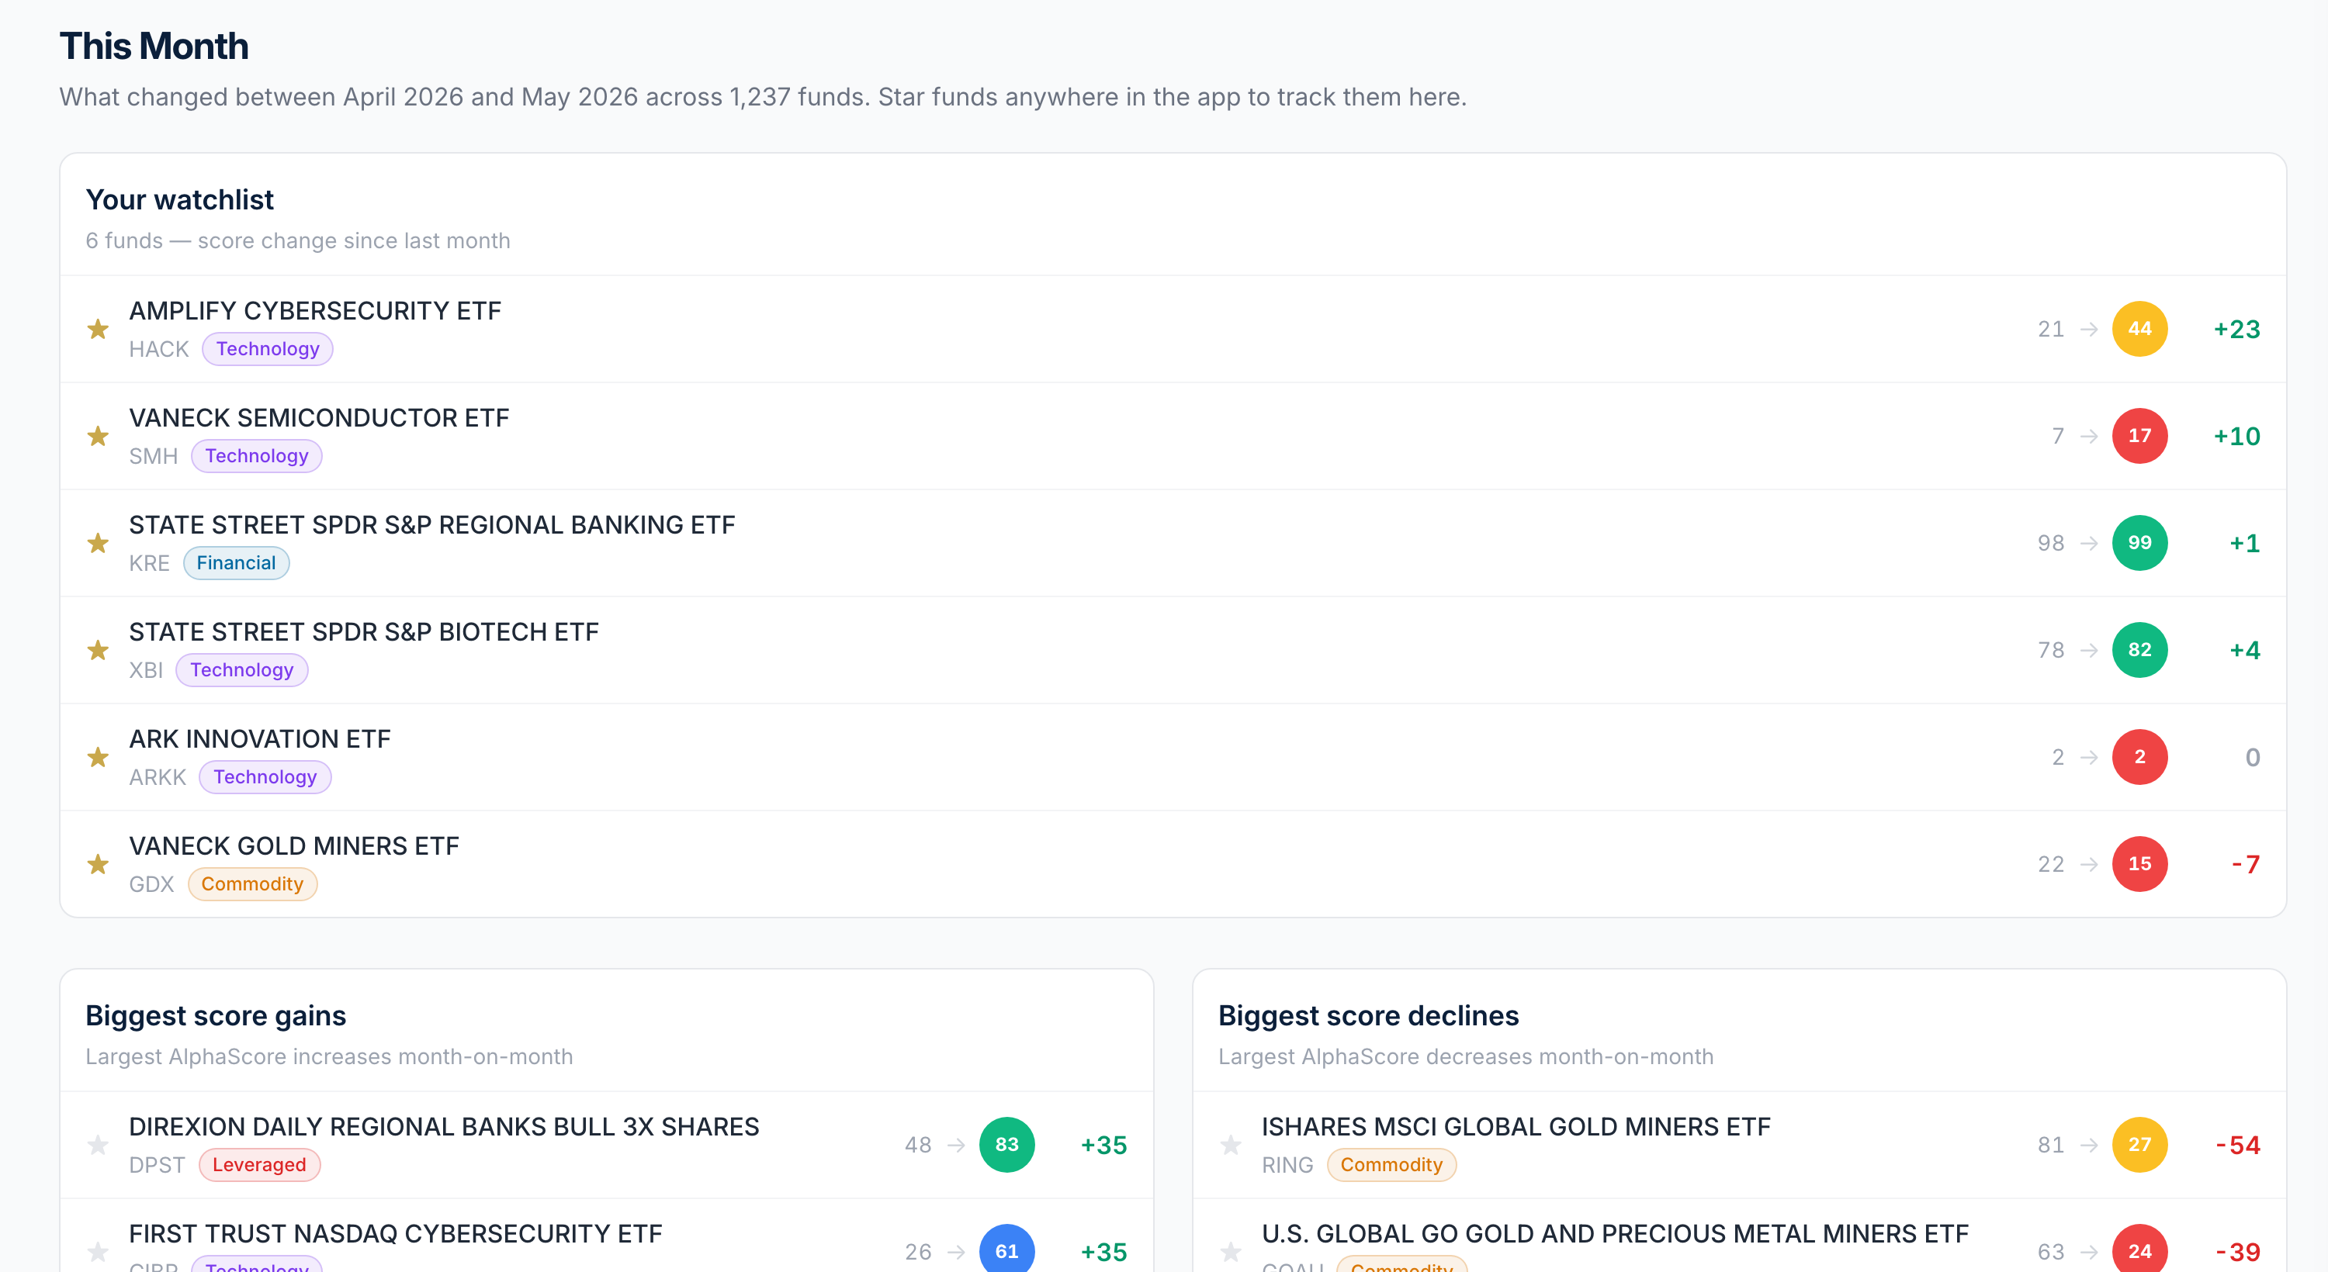Open U.S. GLOBAL GO GOLD AND PRECIOUS METAL MINERS ETF
The height and width of the screenshot is (1272, 2328).
(x=1615, y=1234)
